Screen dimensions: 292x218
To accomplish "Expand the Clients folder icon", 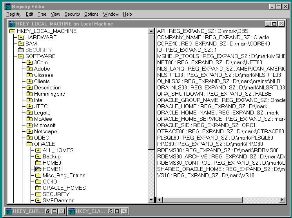I will (x=29, y=81).
